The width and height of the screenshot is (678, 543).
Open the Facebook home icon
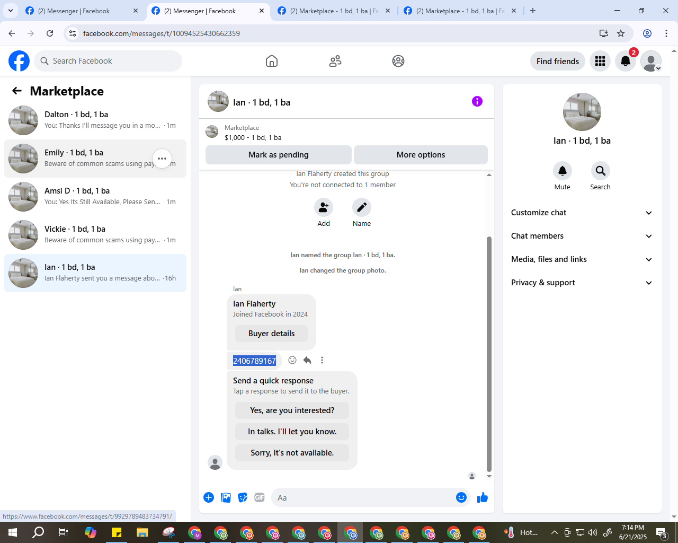272,61
